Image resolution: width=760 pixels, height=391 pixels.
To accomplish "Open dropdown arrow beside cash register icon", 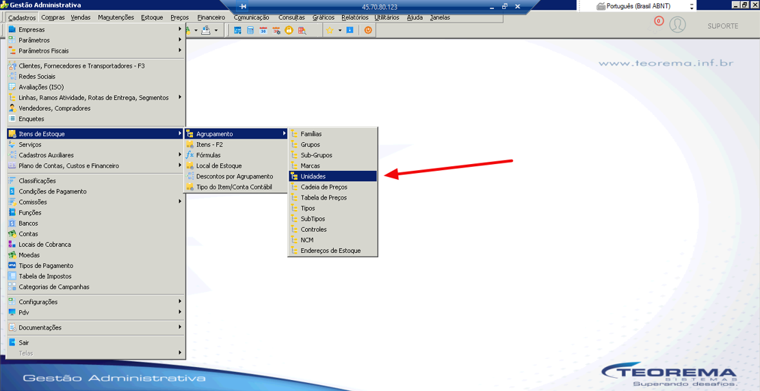I will coord(215,30).
